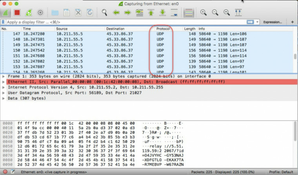298x175 pixels.
Task: Jump to last packet icon
Action: tap(163, 13)
